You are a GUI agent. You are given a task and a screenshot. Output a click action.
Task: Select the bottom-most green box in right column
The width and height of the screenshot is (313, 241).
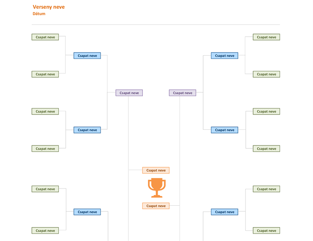click(x=266, y=231)
